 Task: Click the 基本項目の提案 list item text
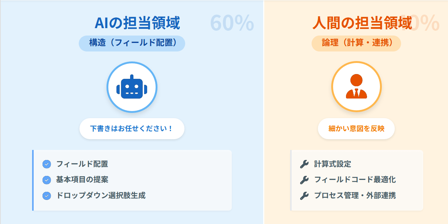82,180
